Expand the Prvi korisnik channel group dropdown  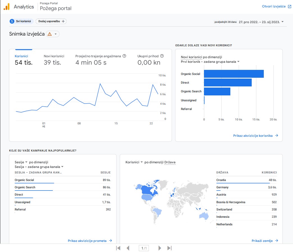coord(238,62)
